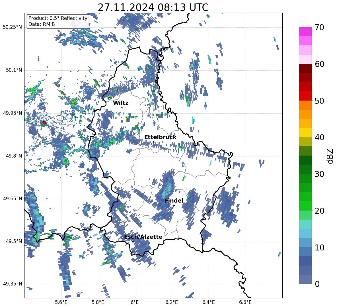Click the 49.95°N latitude label

coord(13,113)
